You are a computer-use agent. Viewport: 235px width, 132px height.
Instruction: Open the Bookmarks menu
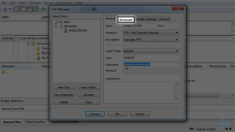click(64, 3)
